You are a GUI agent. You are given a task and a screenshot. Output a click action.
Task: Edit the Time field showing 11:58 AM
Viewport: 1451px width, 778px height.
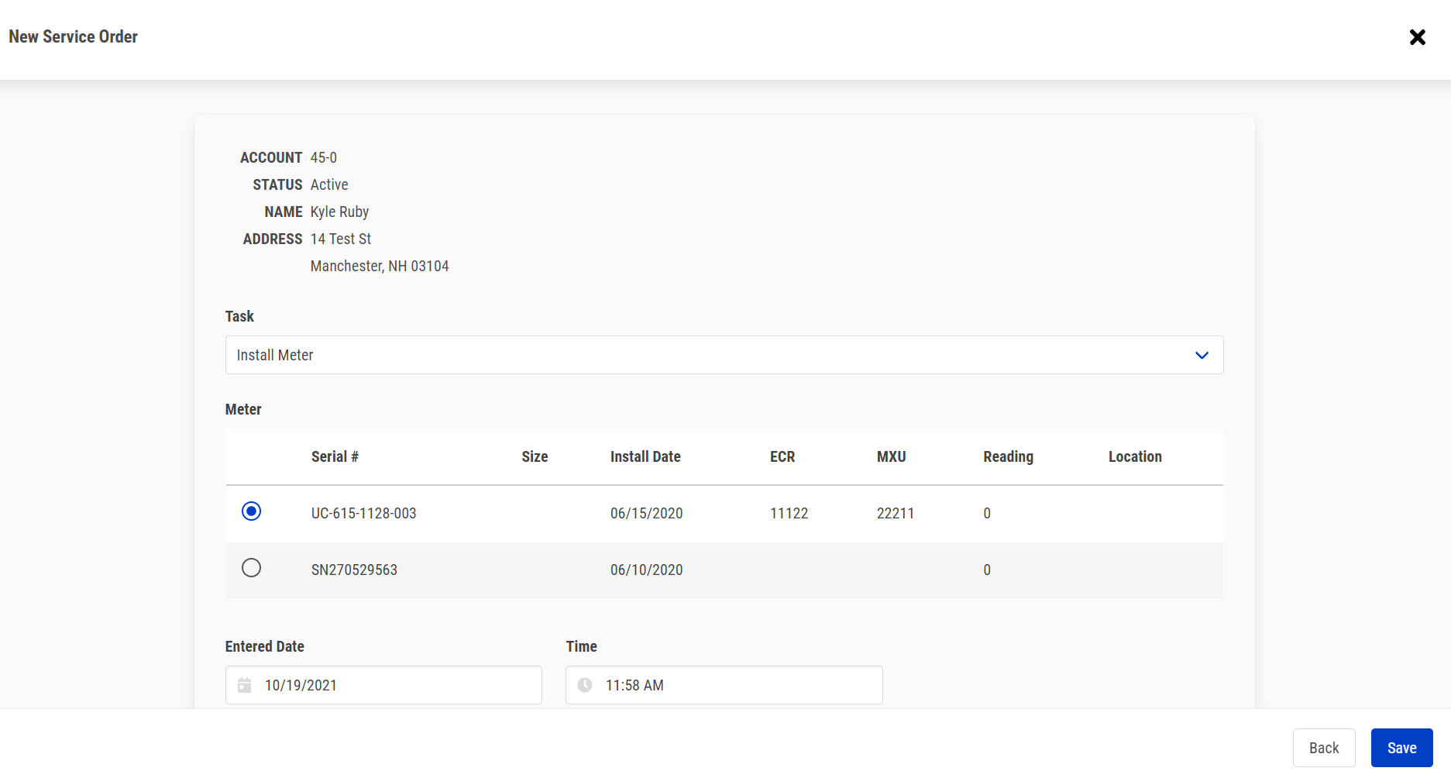click(x=736, y=685)
